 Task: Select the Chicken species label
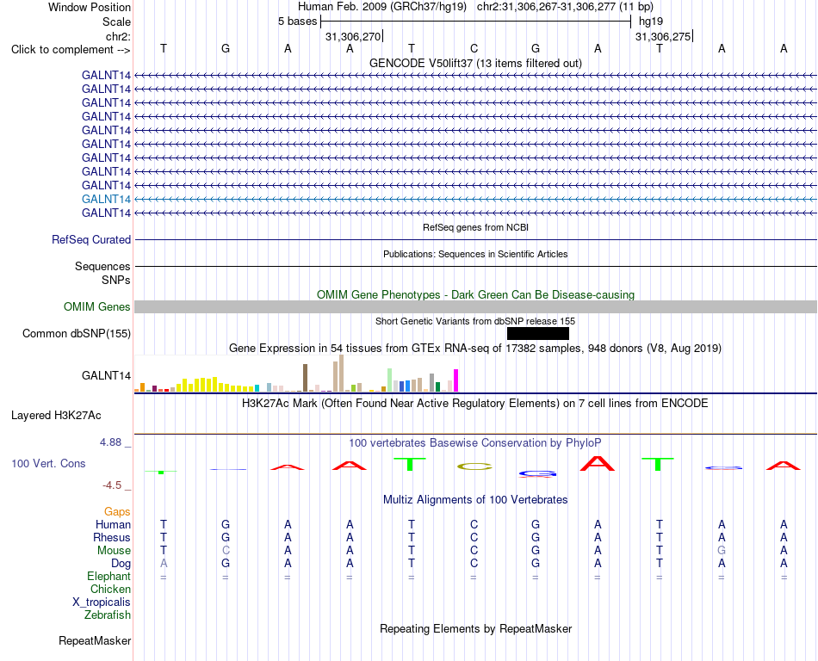[x=110, y=589]
